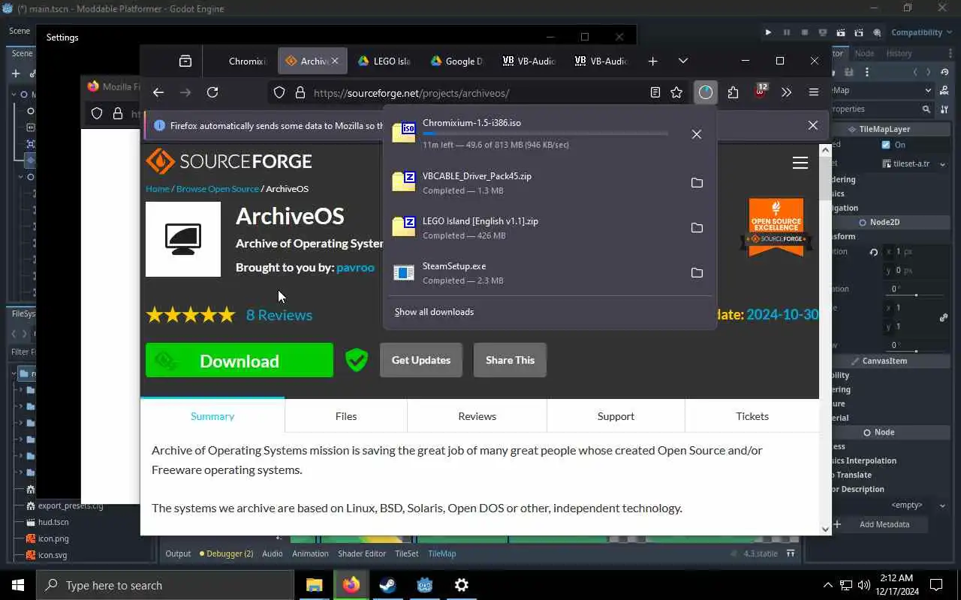The image size is (961, 600).
Task: Bookmark this page with the star icon
Action: (676, 92)
